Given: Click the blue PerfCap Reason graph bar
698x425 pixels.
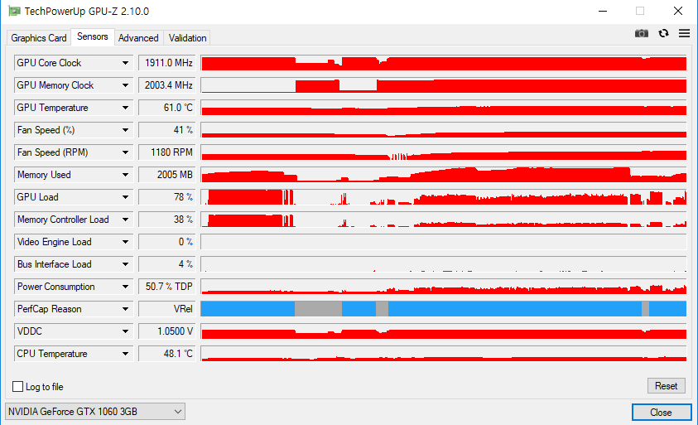Looking at the screenshot, I should point(443,309).
